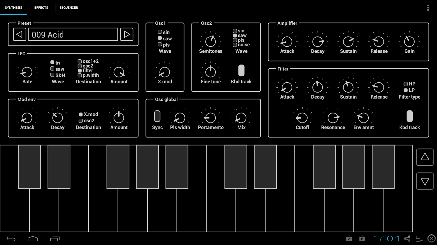Tap the share icon in the system bar

(x=407, y=239)
